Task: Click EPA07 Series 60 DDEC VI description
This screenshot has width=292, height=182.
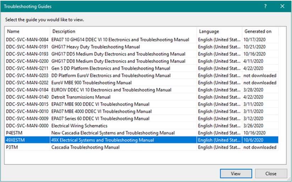Action: point(100,118)
